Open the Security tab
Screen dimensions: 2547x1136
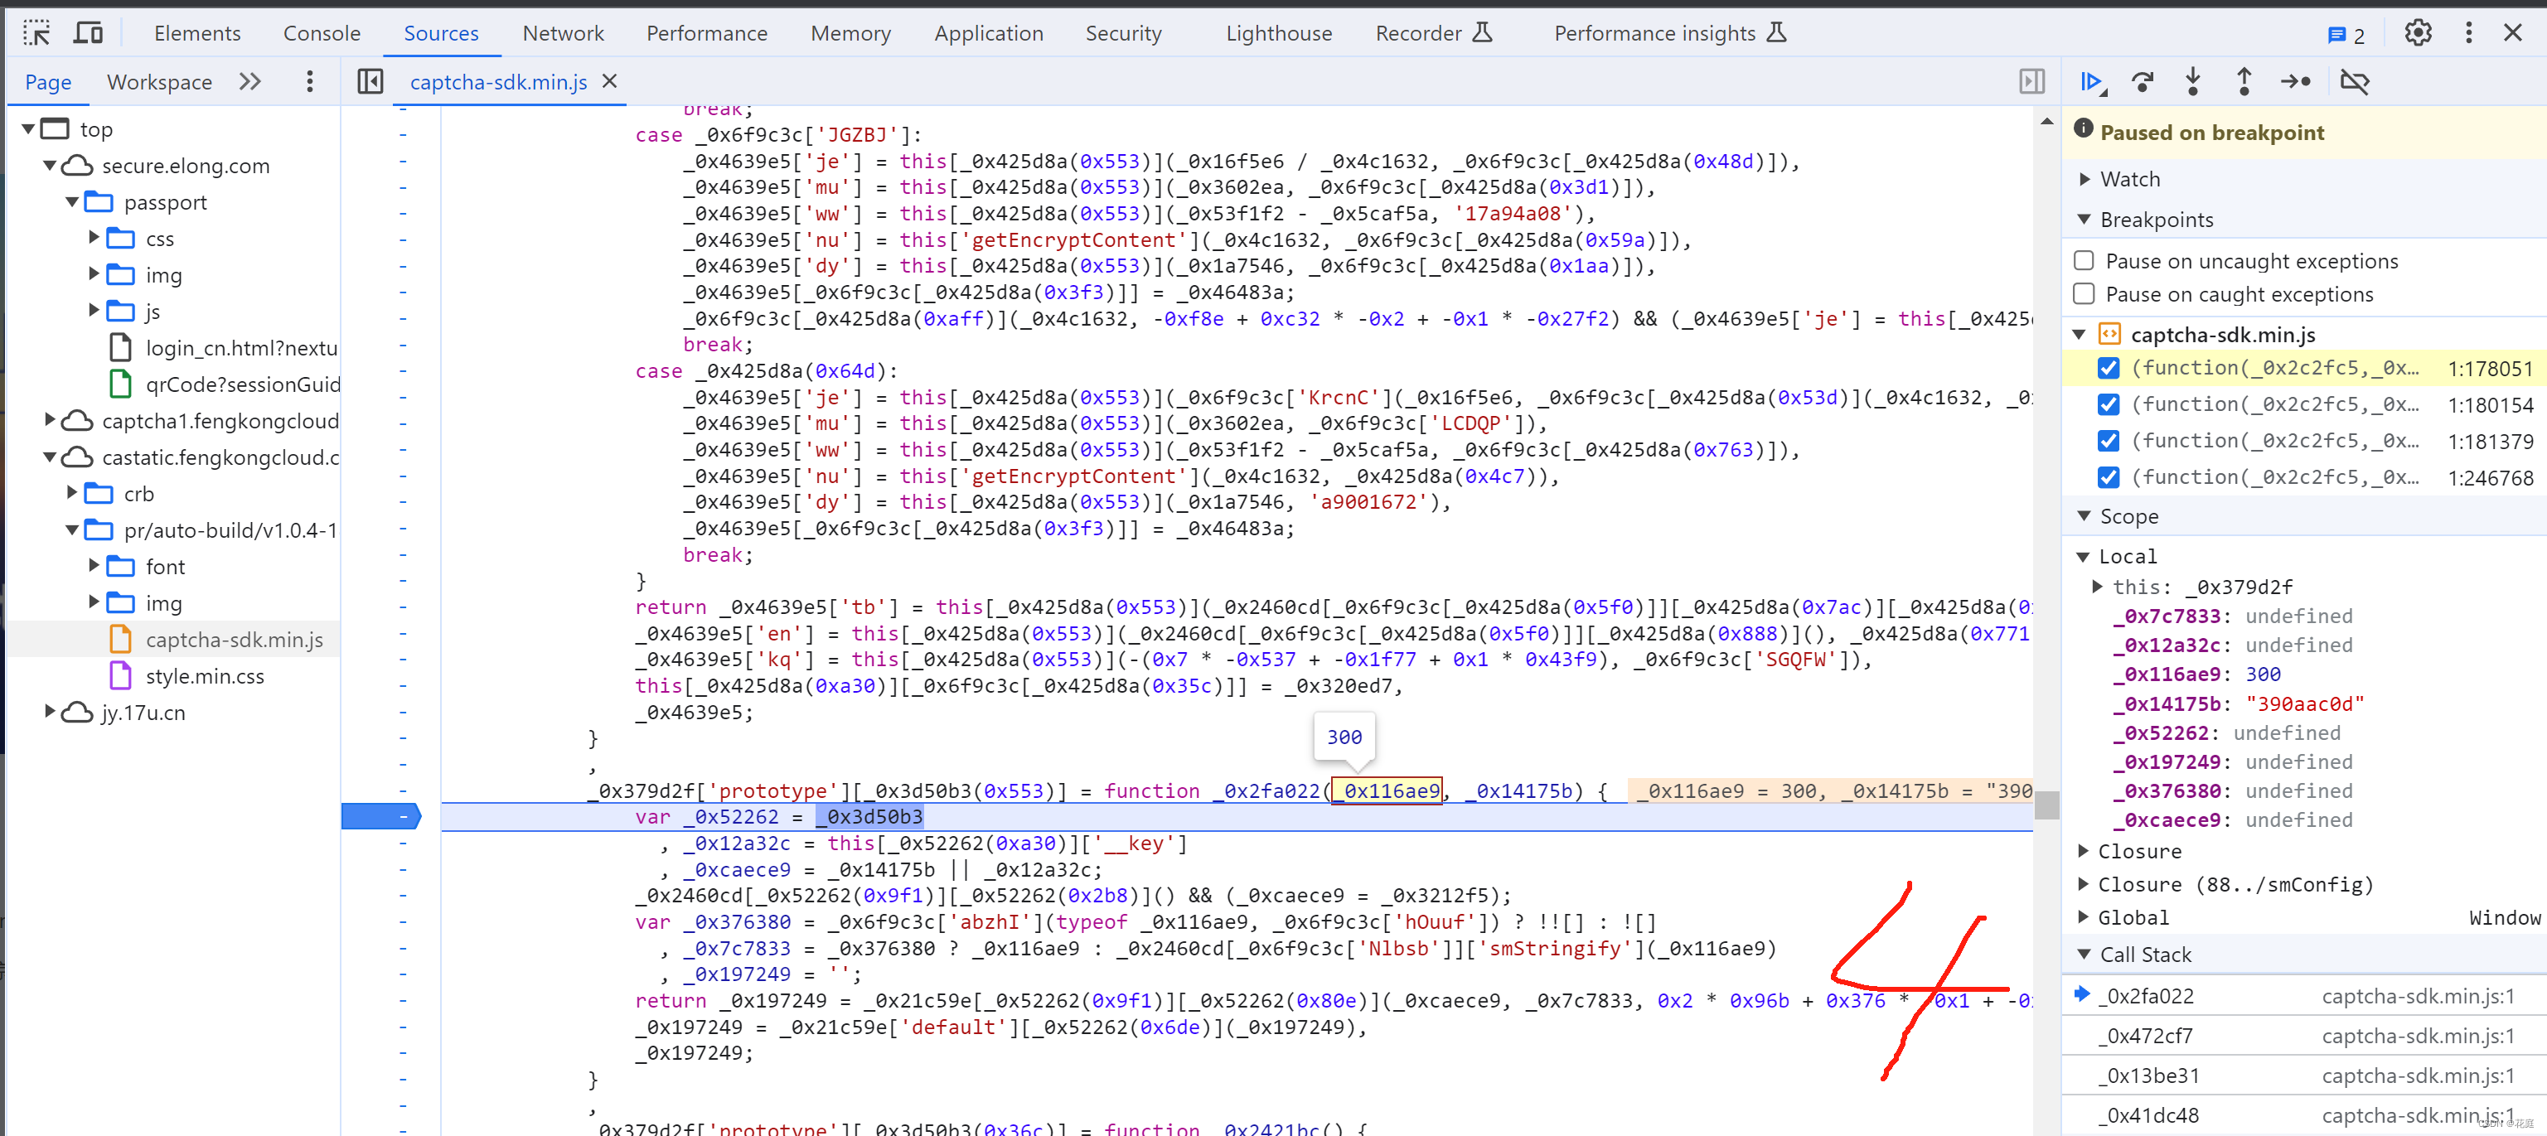point(1123,32)
